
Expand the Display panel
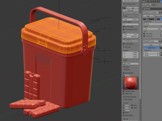tap(124, 67)
